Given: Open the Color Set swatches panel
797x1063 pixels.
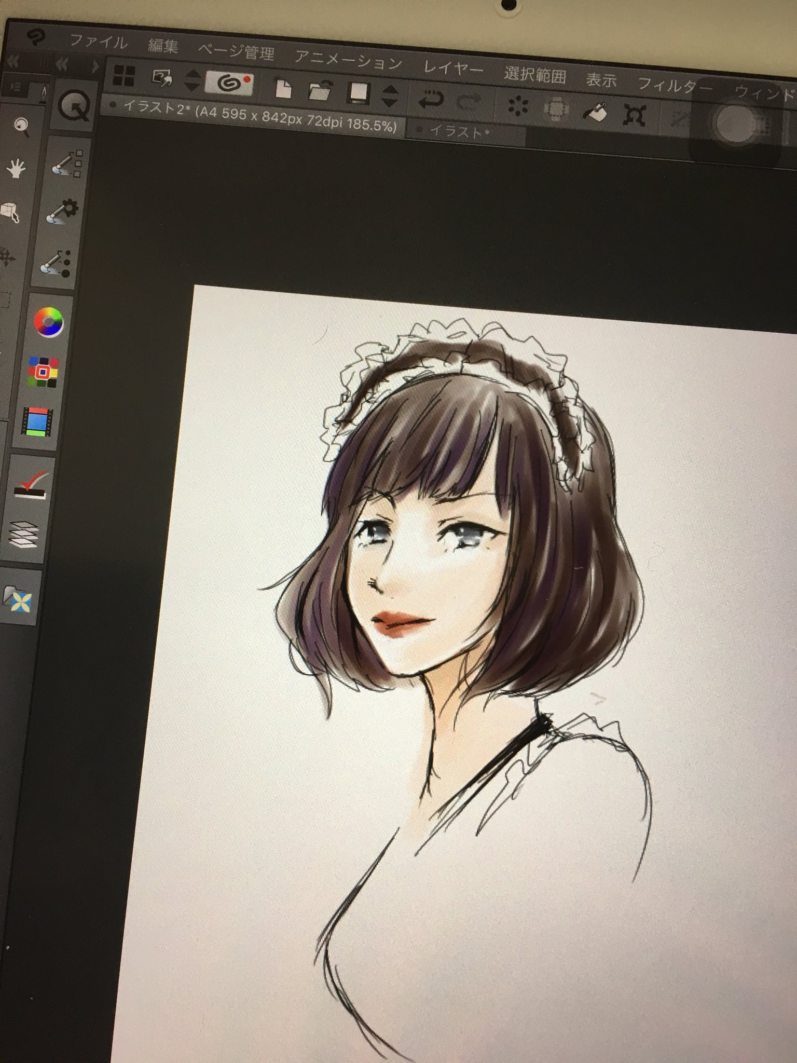Looking at the screenshot, I should click(44, 372).
